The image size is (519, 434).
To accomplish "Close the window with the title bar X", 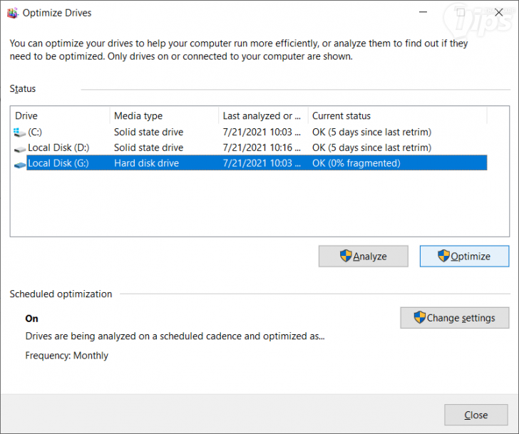I will click(x=498, y=13).
